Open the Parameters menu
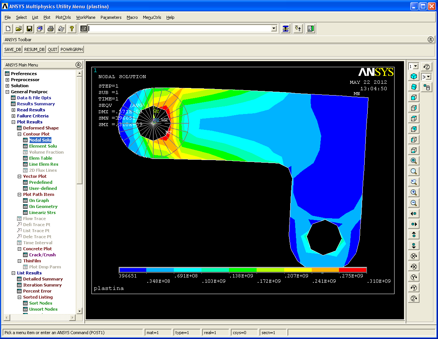Viewport: 438px width, 339px height. tap(111, 17)
